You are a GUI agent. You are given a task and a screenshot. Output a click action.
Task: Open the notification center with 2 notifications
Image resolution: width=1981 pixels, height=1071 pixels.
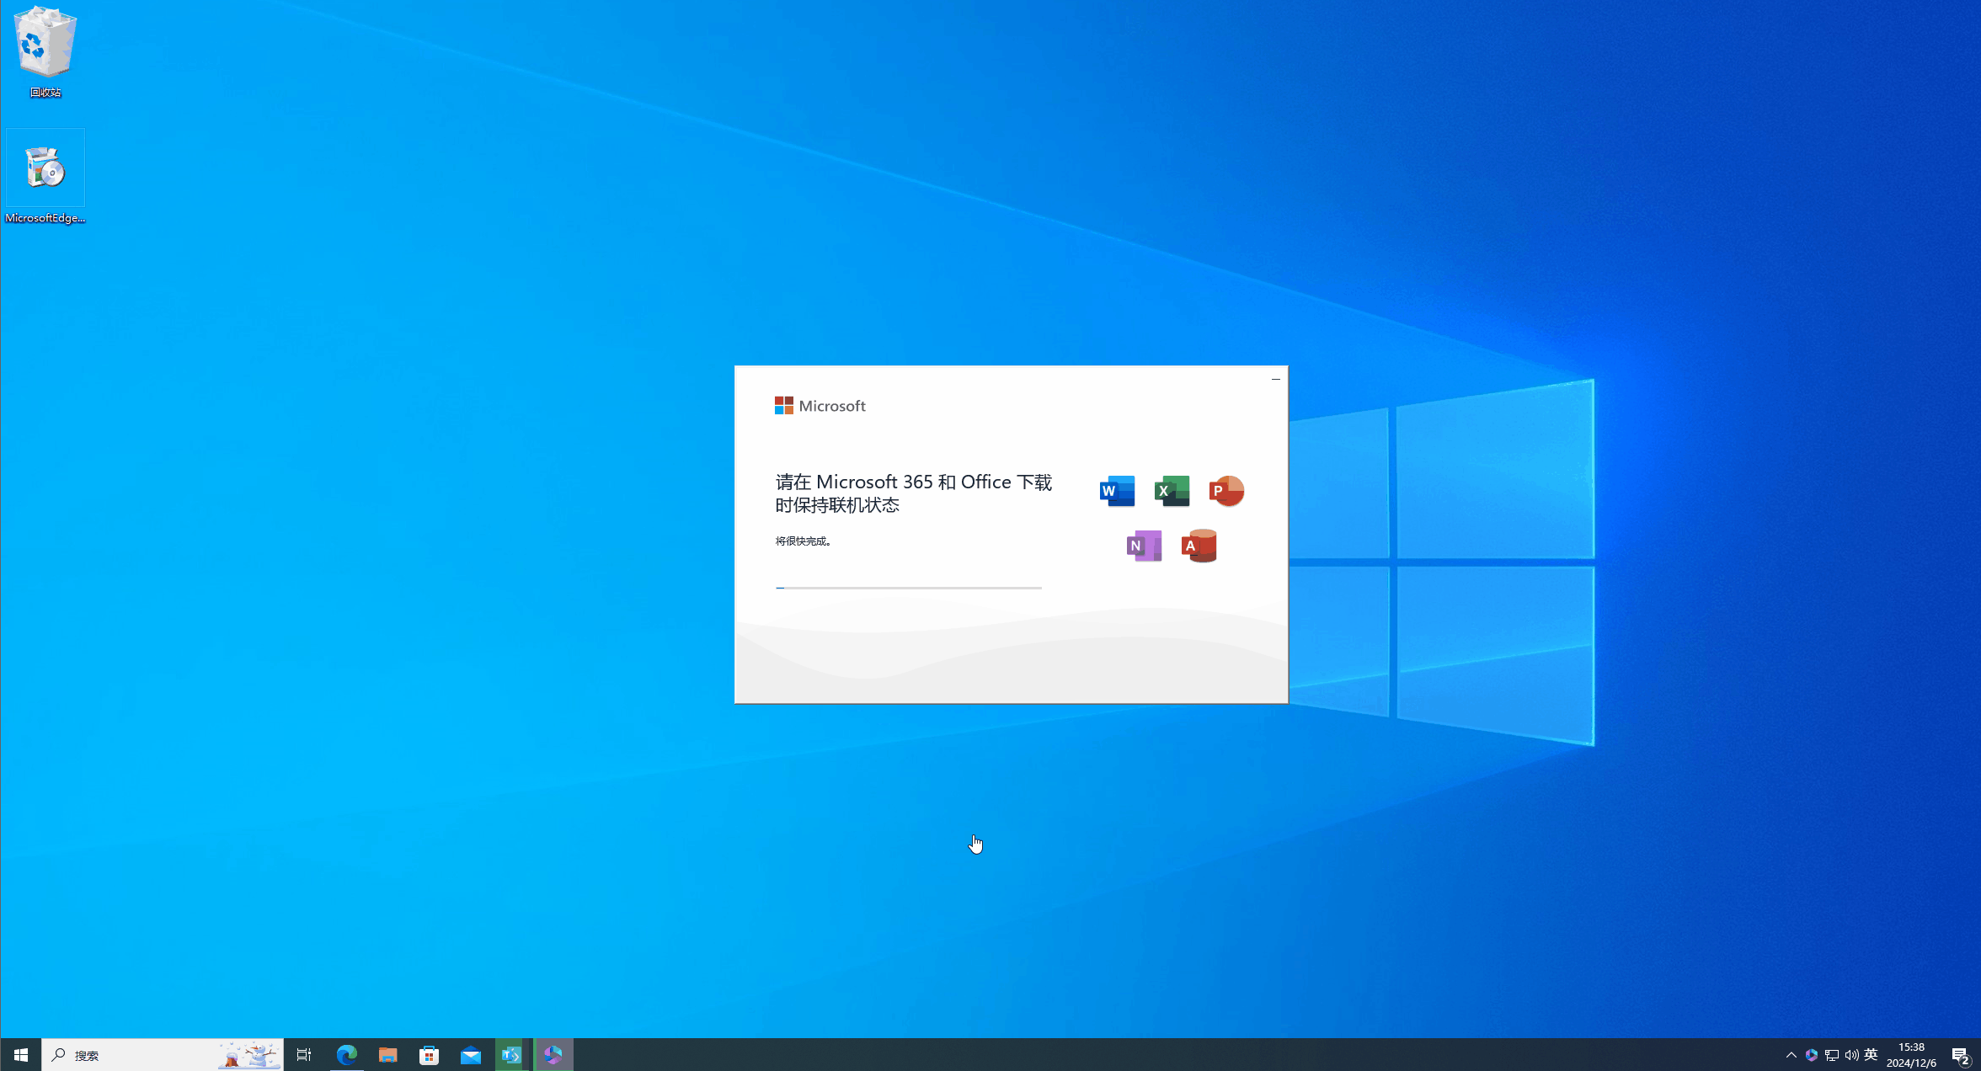point(1961,1056)
